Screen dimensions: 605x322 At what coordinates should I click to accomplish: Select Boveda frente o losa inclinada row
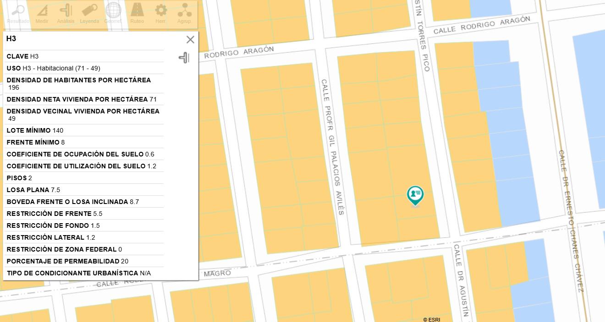point(85,202)
